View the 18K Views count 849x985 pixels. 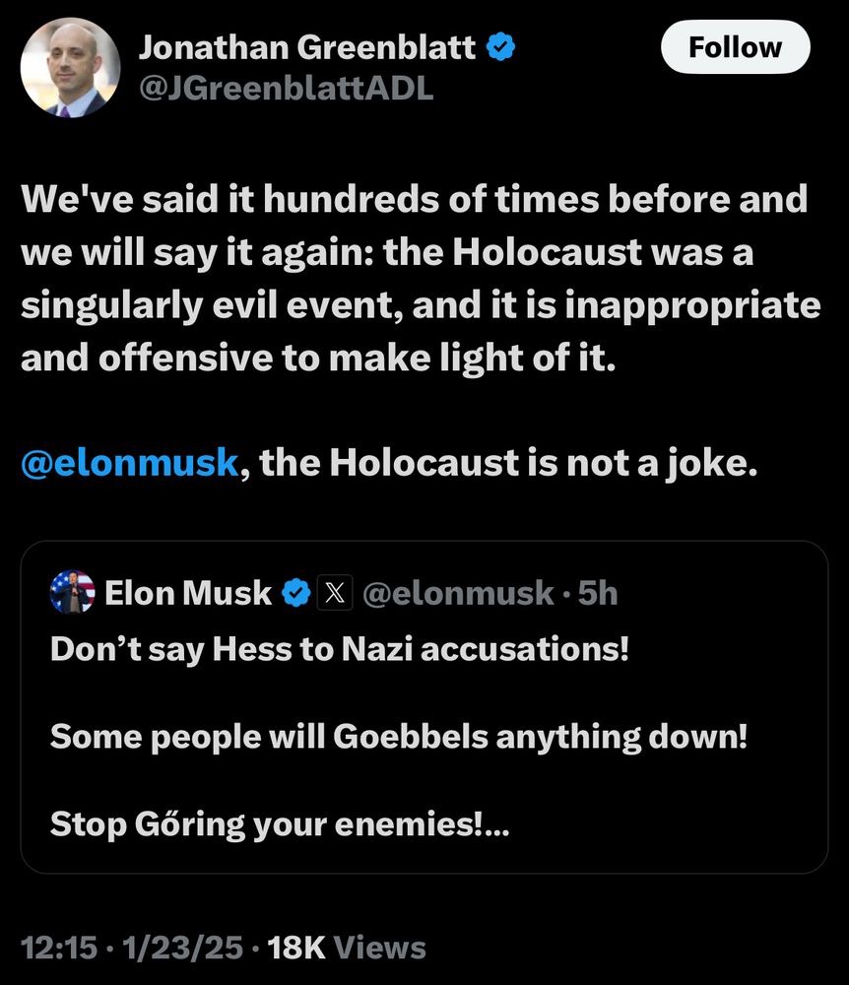347,948
